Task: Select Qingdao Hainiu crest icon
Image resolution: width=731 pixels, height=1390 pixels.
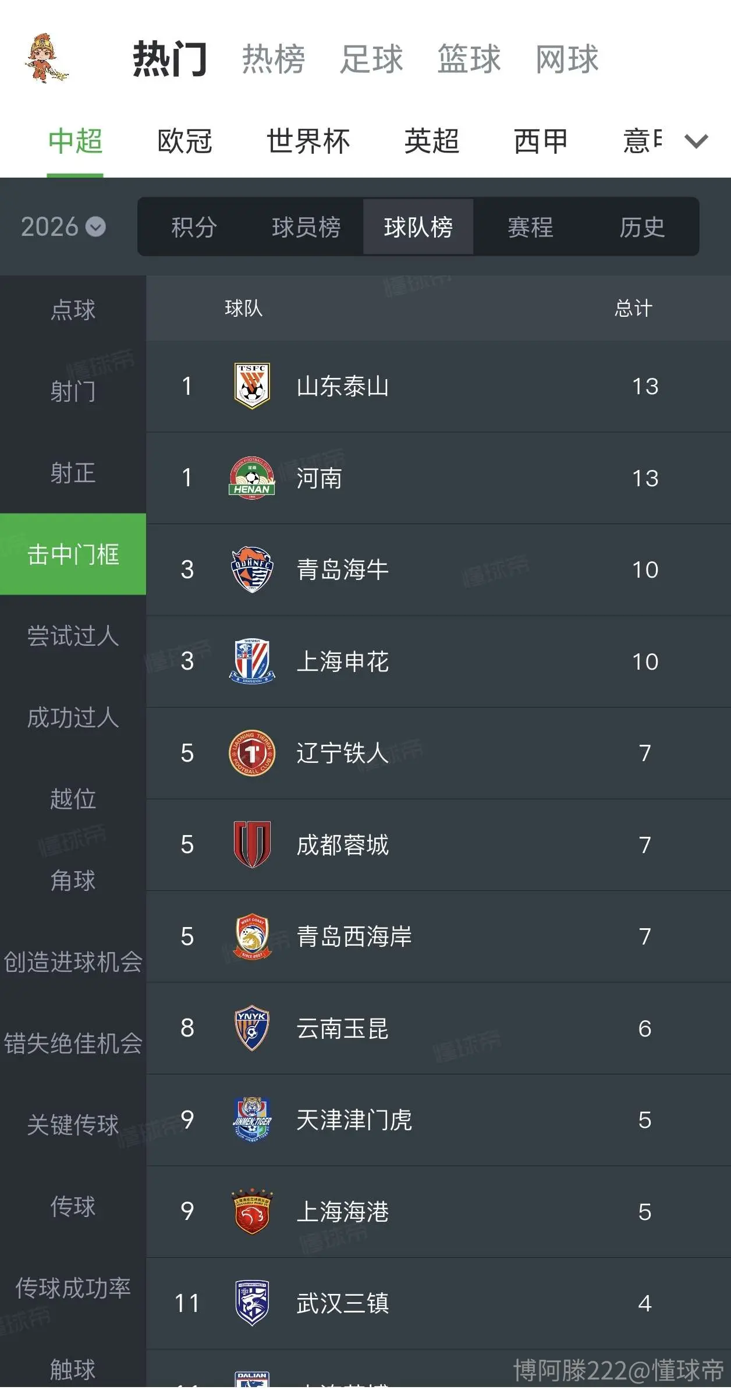Action: pyautogui.click(x=251, y=569)
